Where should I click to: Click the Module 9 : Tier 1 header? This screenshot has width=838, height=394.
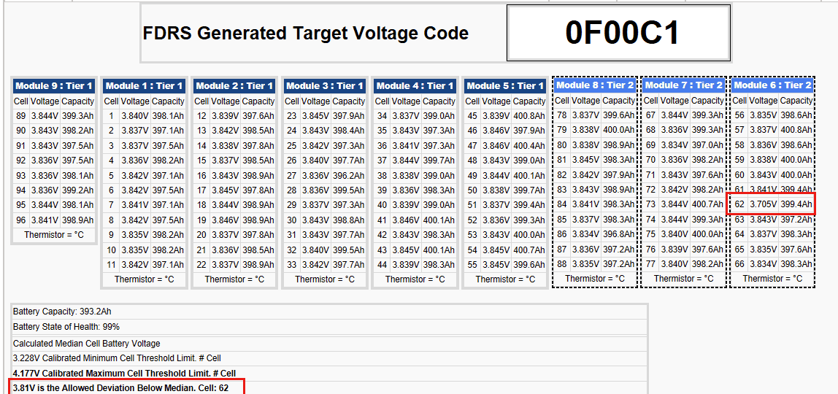(54, 86)
